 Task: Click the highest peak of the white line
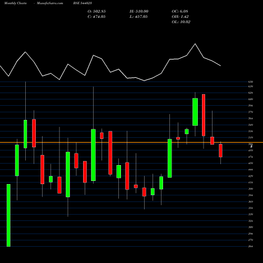click(195, 44)
